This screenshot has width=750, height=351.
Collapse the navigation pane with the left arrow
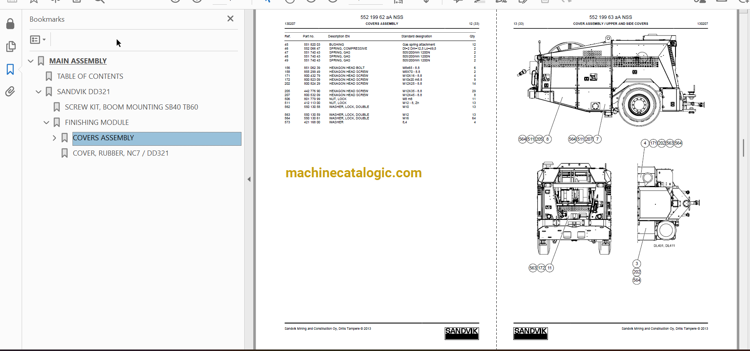click(x=249, y=179)
